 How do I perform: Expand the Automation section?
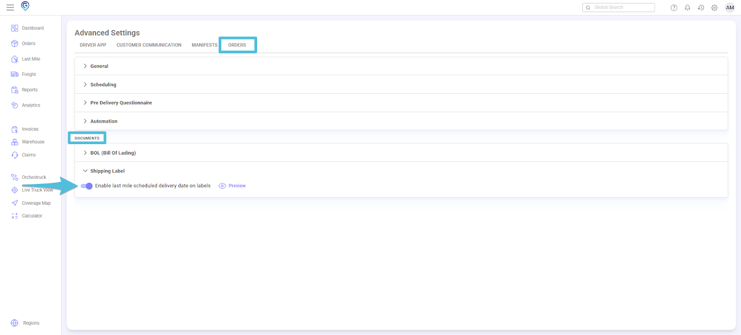(401, 121)
